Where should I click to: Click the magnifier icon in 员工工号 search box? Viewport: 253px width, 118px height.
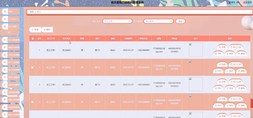point(130,21)
